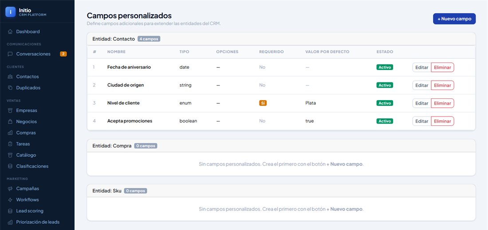Edit the Acepta promociones field
This screenshot has width=488, height=230.
click(422, 121)
